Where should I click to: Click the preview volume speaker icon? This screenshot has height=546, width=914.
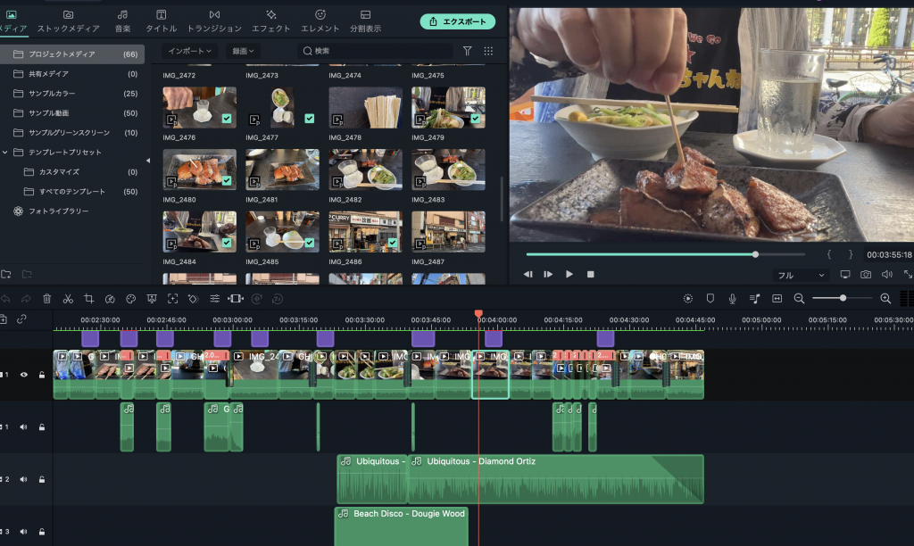point(886,275)
